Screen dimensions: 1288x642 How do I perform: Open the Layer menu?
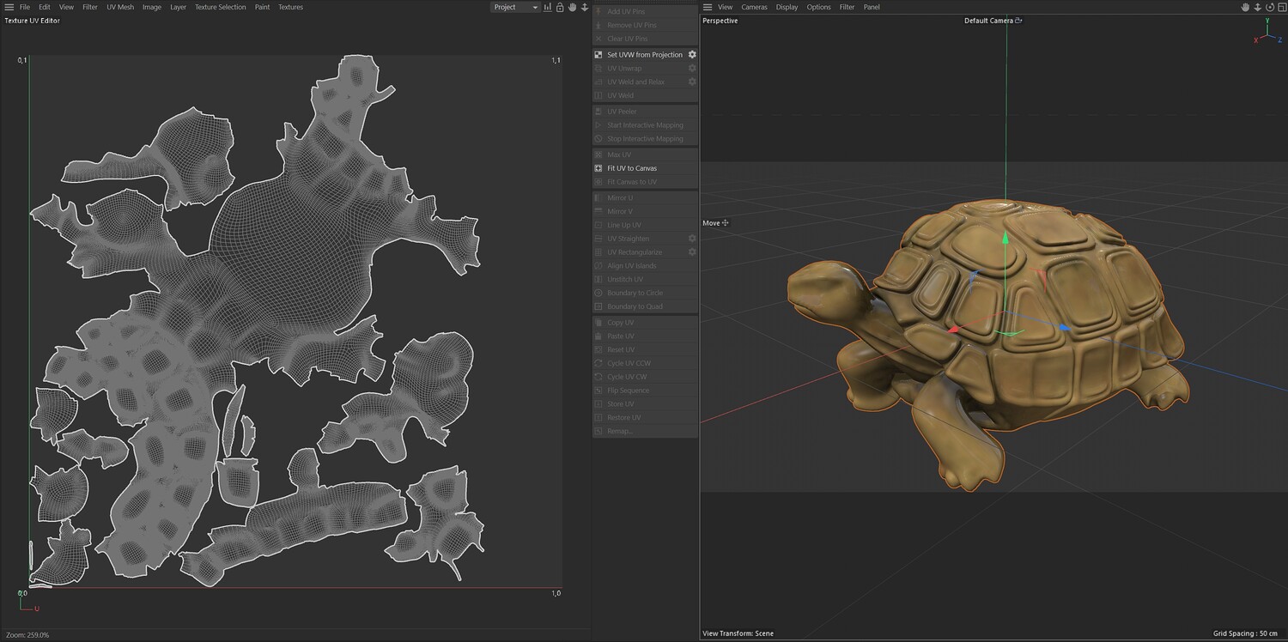coord(178,7)
